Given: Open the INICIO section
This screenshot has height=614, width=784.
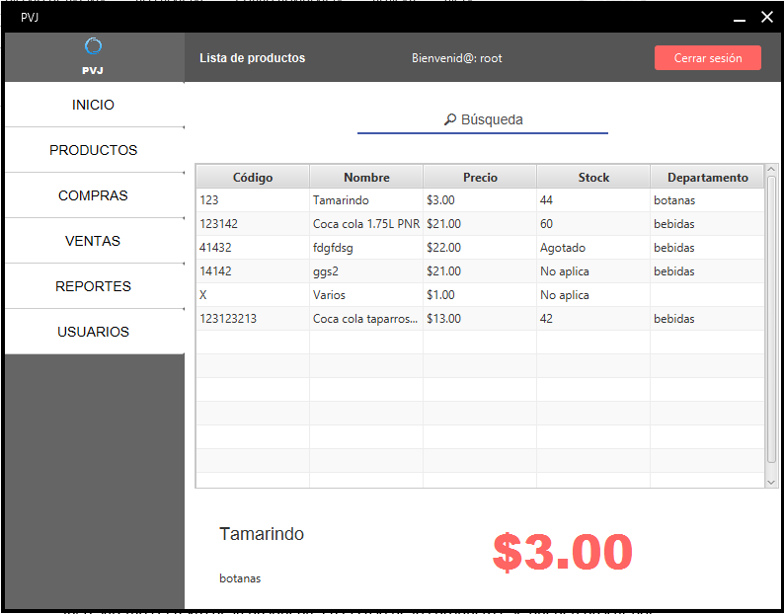Looking at the screenshot, I should coord(95,105).
